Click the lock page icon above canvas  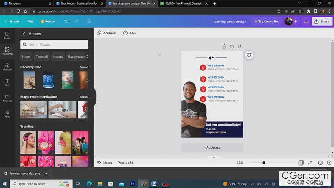(224, 47)
